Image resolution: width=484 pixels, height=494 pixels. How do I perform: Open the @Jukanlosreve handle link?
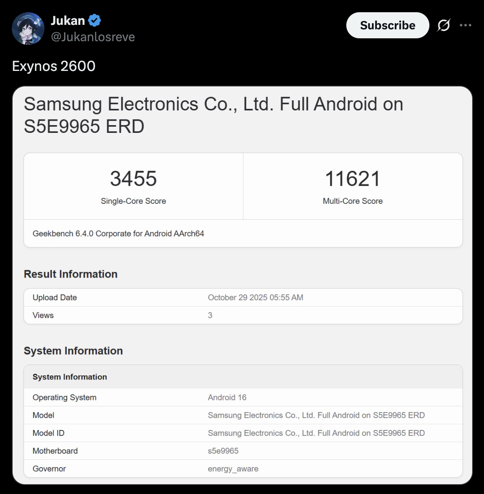93,37
